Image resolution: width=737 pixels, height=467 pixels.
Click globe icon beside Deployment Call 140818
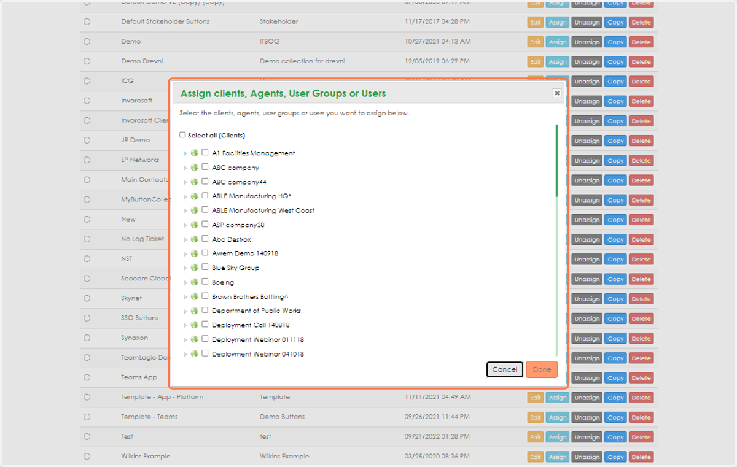pos(195,325)
